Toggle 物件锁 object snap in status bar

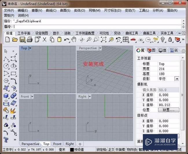[132, 150]
